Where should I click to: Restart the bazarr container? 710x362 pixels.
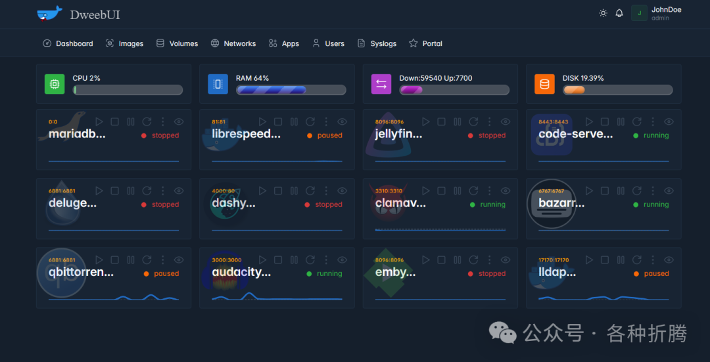637,191
